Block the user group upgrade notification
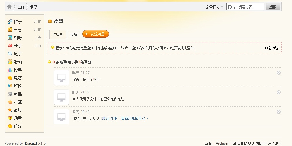The width and height of the screenshot is (292, 146). [278, 112]
